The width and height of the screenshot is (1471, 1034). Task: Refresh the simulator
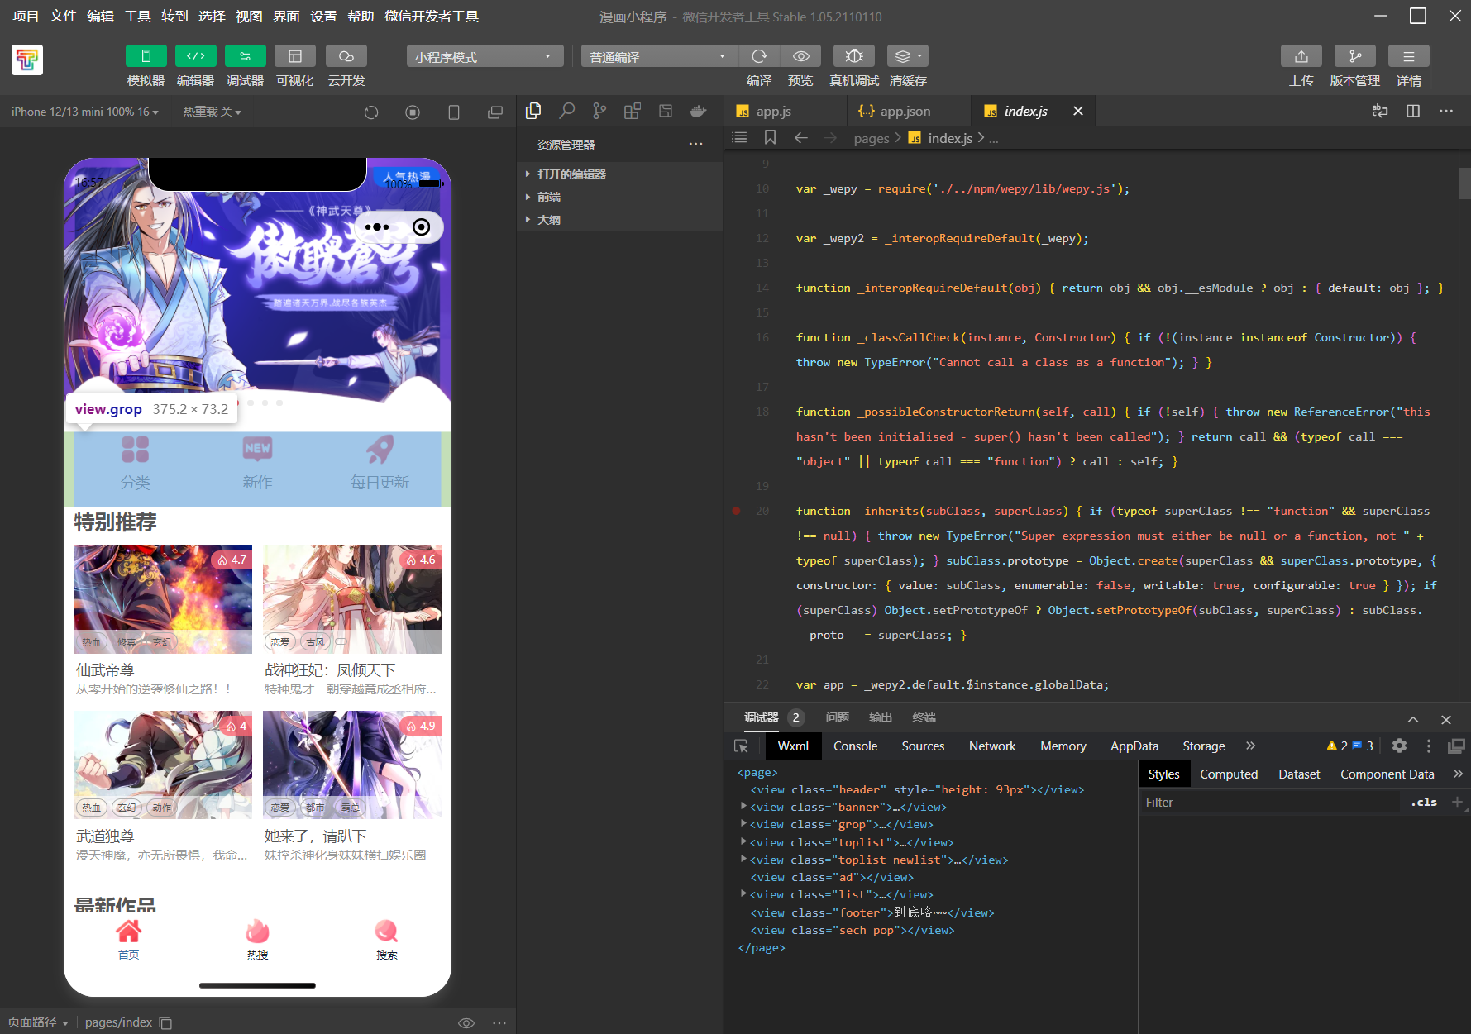(x=371, y=112)
